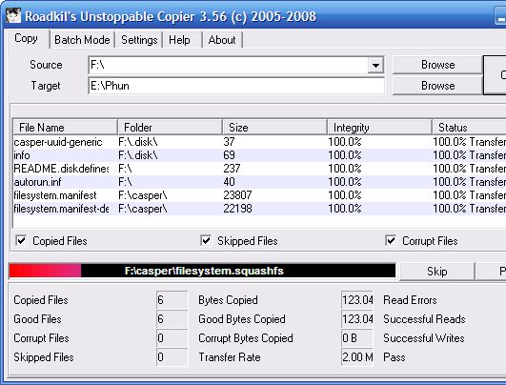Open the About tab
Image resolution: width=506 pixels, height=385 pixels.
click(222, 40)
